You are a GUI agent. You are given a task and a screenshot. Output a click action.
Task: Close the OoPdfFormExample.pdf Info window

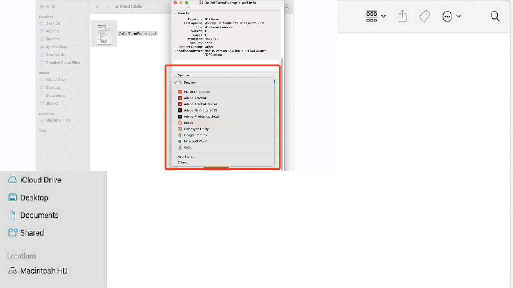175,3
